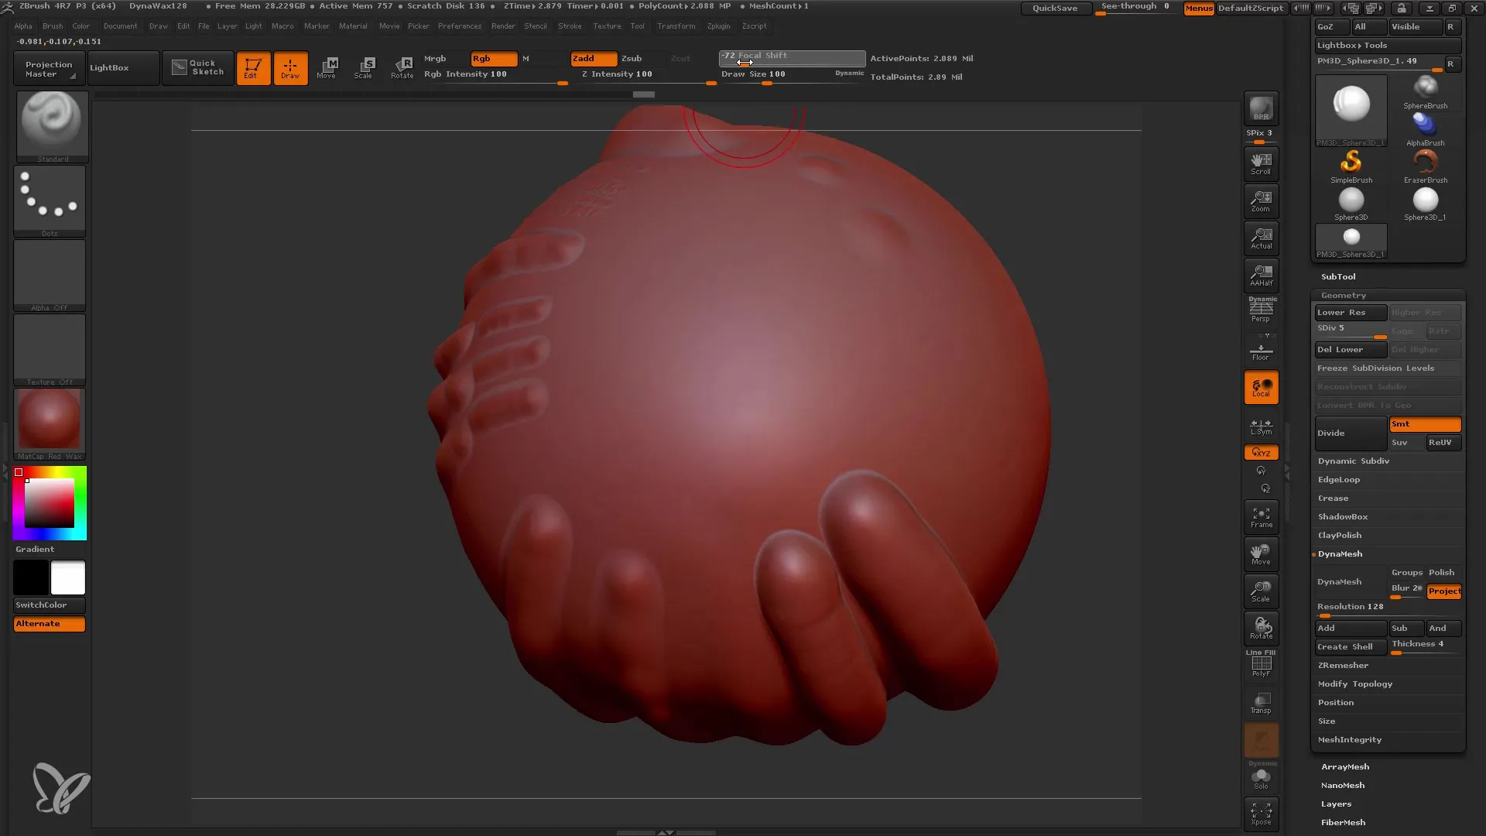Screen dimensions: 1486x836
Task: Click the ZRemesher tool icon
Action: pos(1343,664)
